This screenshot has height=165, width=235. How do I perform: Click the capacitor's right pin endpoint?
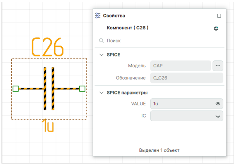(82, 89)
